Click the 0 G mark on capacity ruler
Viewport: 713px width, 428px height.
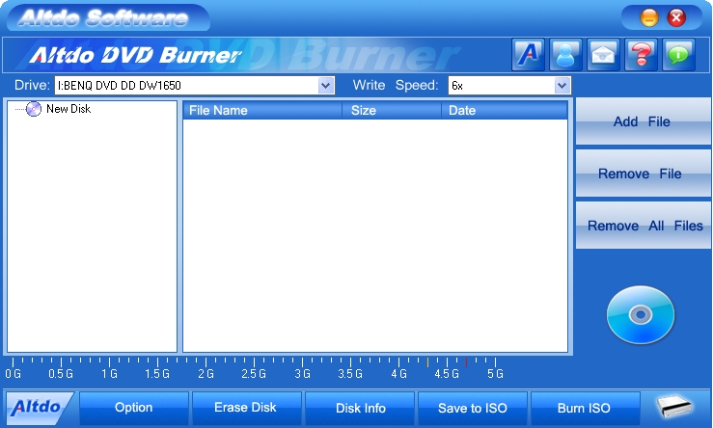(13, 373)
